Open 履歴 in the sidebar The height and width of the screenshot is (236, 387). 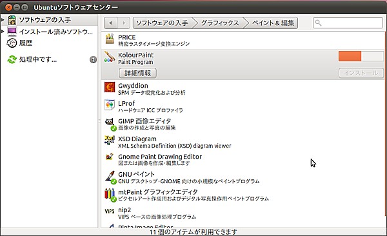point(26,43)
